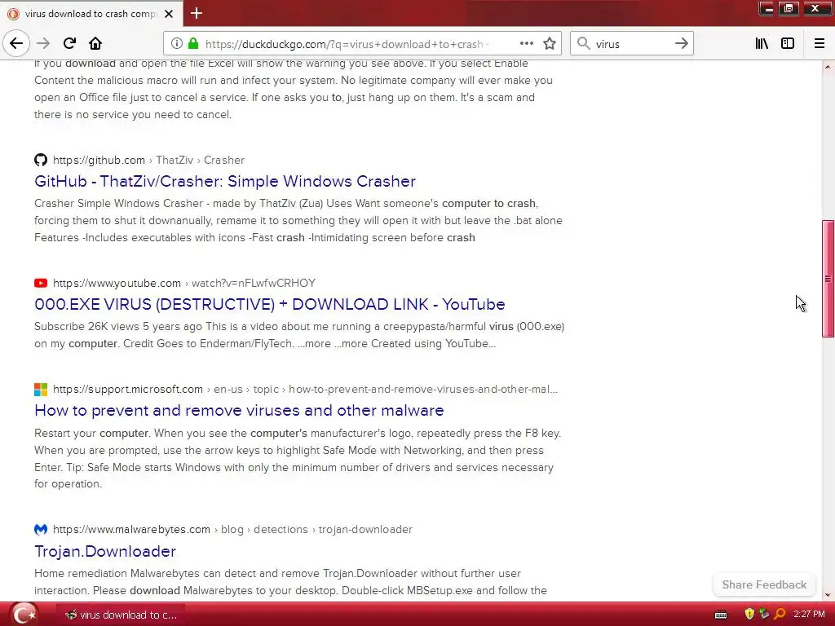This screenshot has width=835, height=626.
Task: Click the search bar magnifier icon
Action: point(584,44)
